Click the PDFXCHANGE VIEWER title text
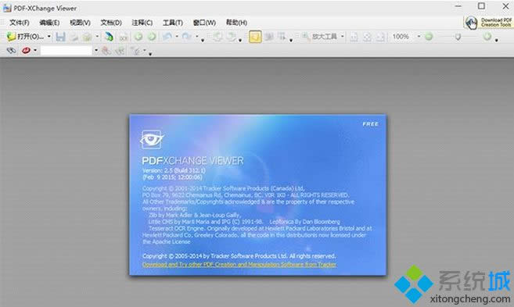The height and width of the screenshot is (307, 514). click(192, 161)
